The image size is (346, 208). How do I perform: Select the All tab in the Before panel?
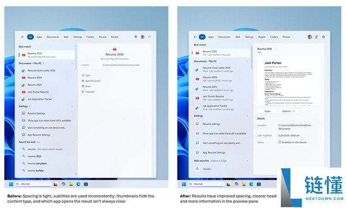(30, 37)
